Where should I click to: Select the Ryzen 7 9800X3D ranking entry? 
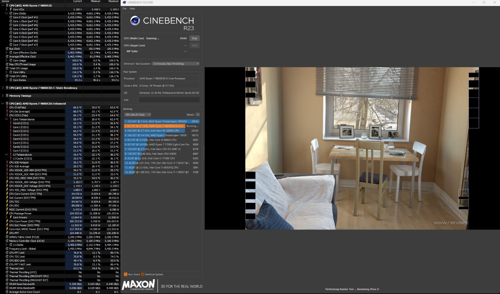[162, 126]
